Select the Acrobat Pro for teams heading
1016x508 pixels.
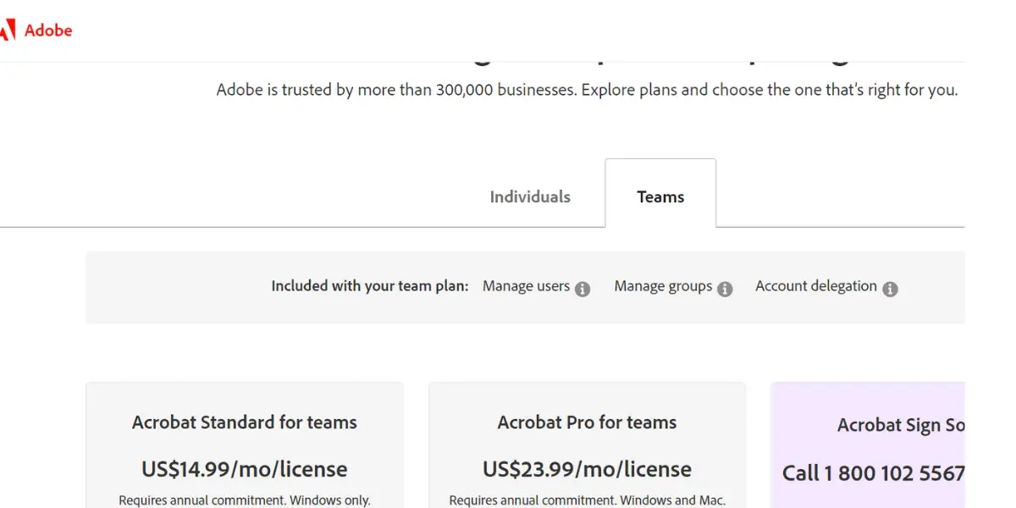tap(588, 422)
